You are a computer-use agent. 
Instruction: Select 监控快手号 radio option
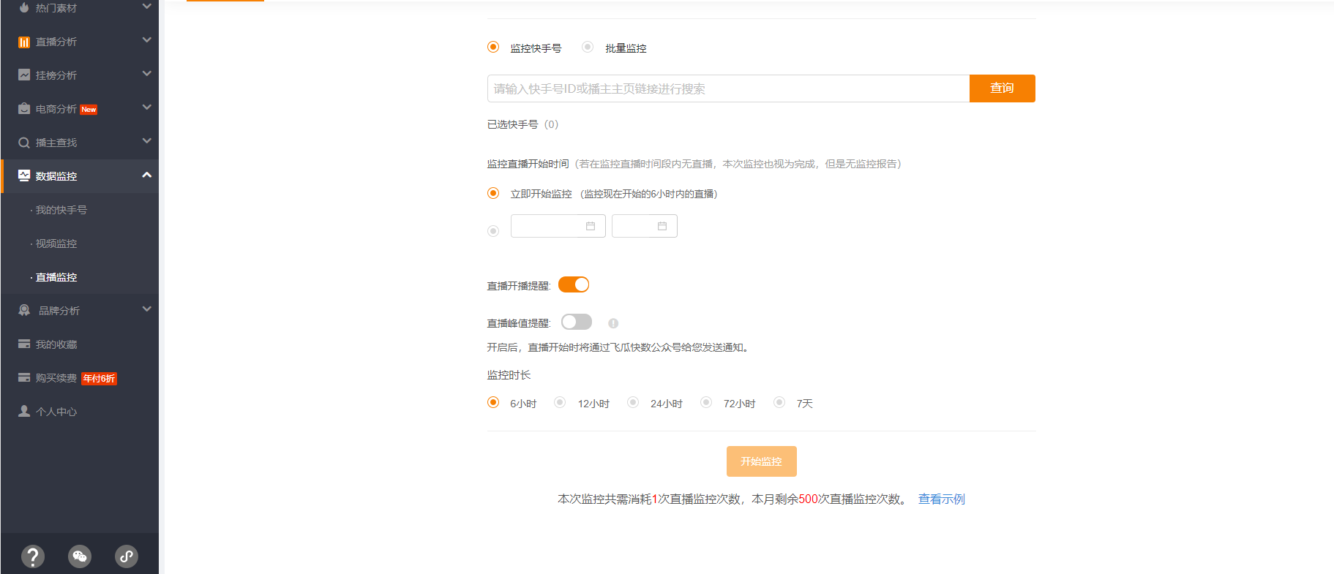coord(493,47)
